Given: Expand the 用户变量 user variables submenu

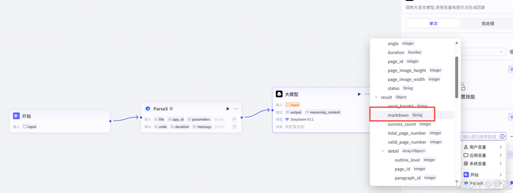Looking at the screenshot, I should click(483, 147).
